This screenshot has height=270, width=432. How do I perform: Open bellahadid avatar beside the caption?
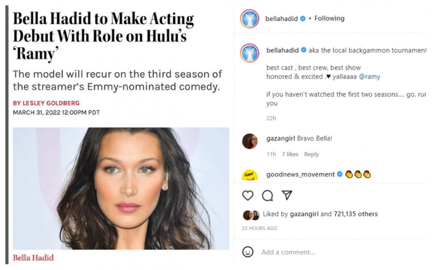[249, 53]
